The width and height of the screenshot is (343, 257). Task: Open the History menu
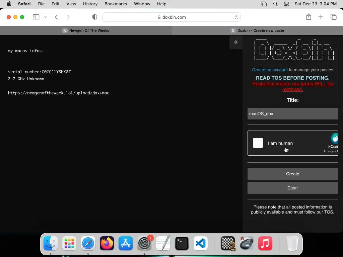click(90, 4)
